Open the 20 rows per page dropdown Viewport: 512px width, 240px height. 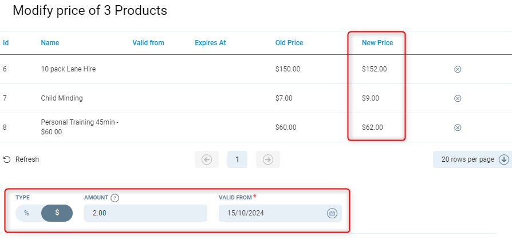click(471, 159)
